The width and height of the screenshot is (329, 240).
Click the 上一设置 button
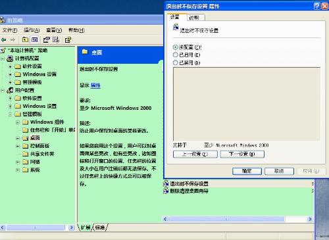(195, 154)
